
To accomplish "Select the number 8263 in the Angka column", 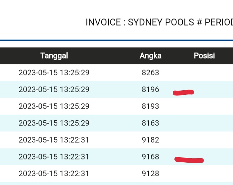I will (150, 72).
